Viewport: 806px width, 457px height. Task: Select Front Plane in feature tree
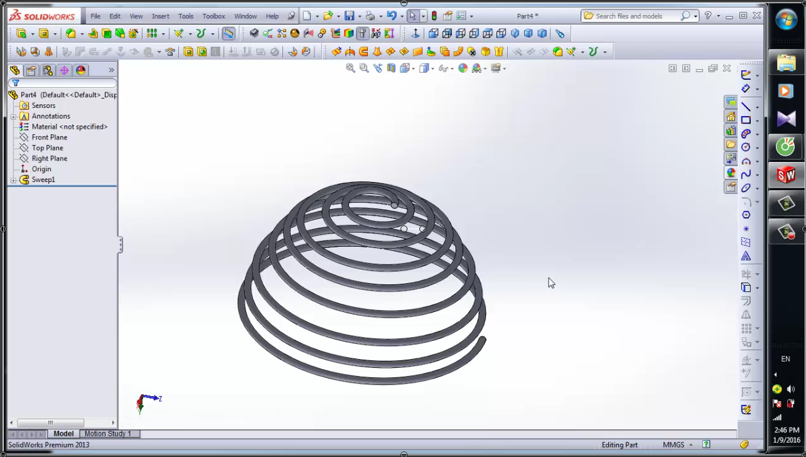49,137
